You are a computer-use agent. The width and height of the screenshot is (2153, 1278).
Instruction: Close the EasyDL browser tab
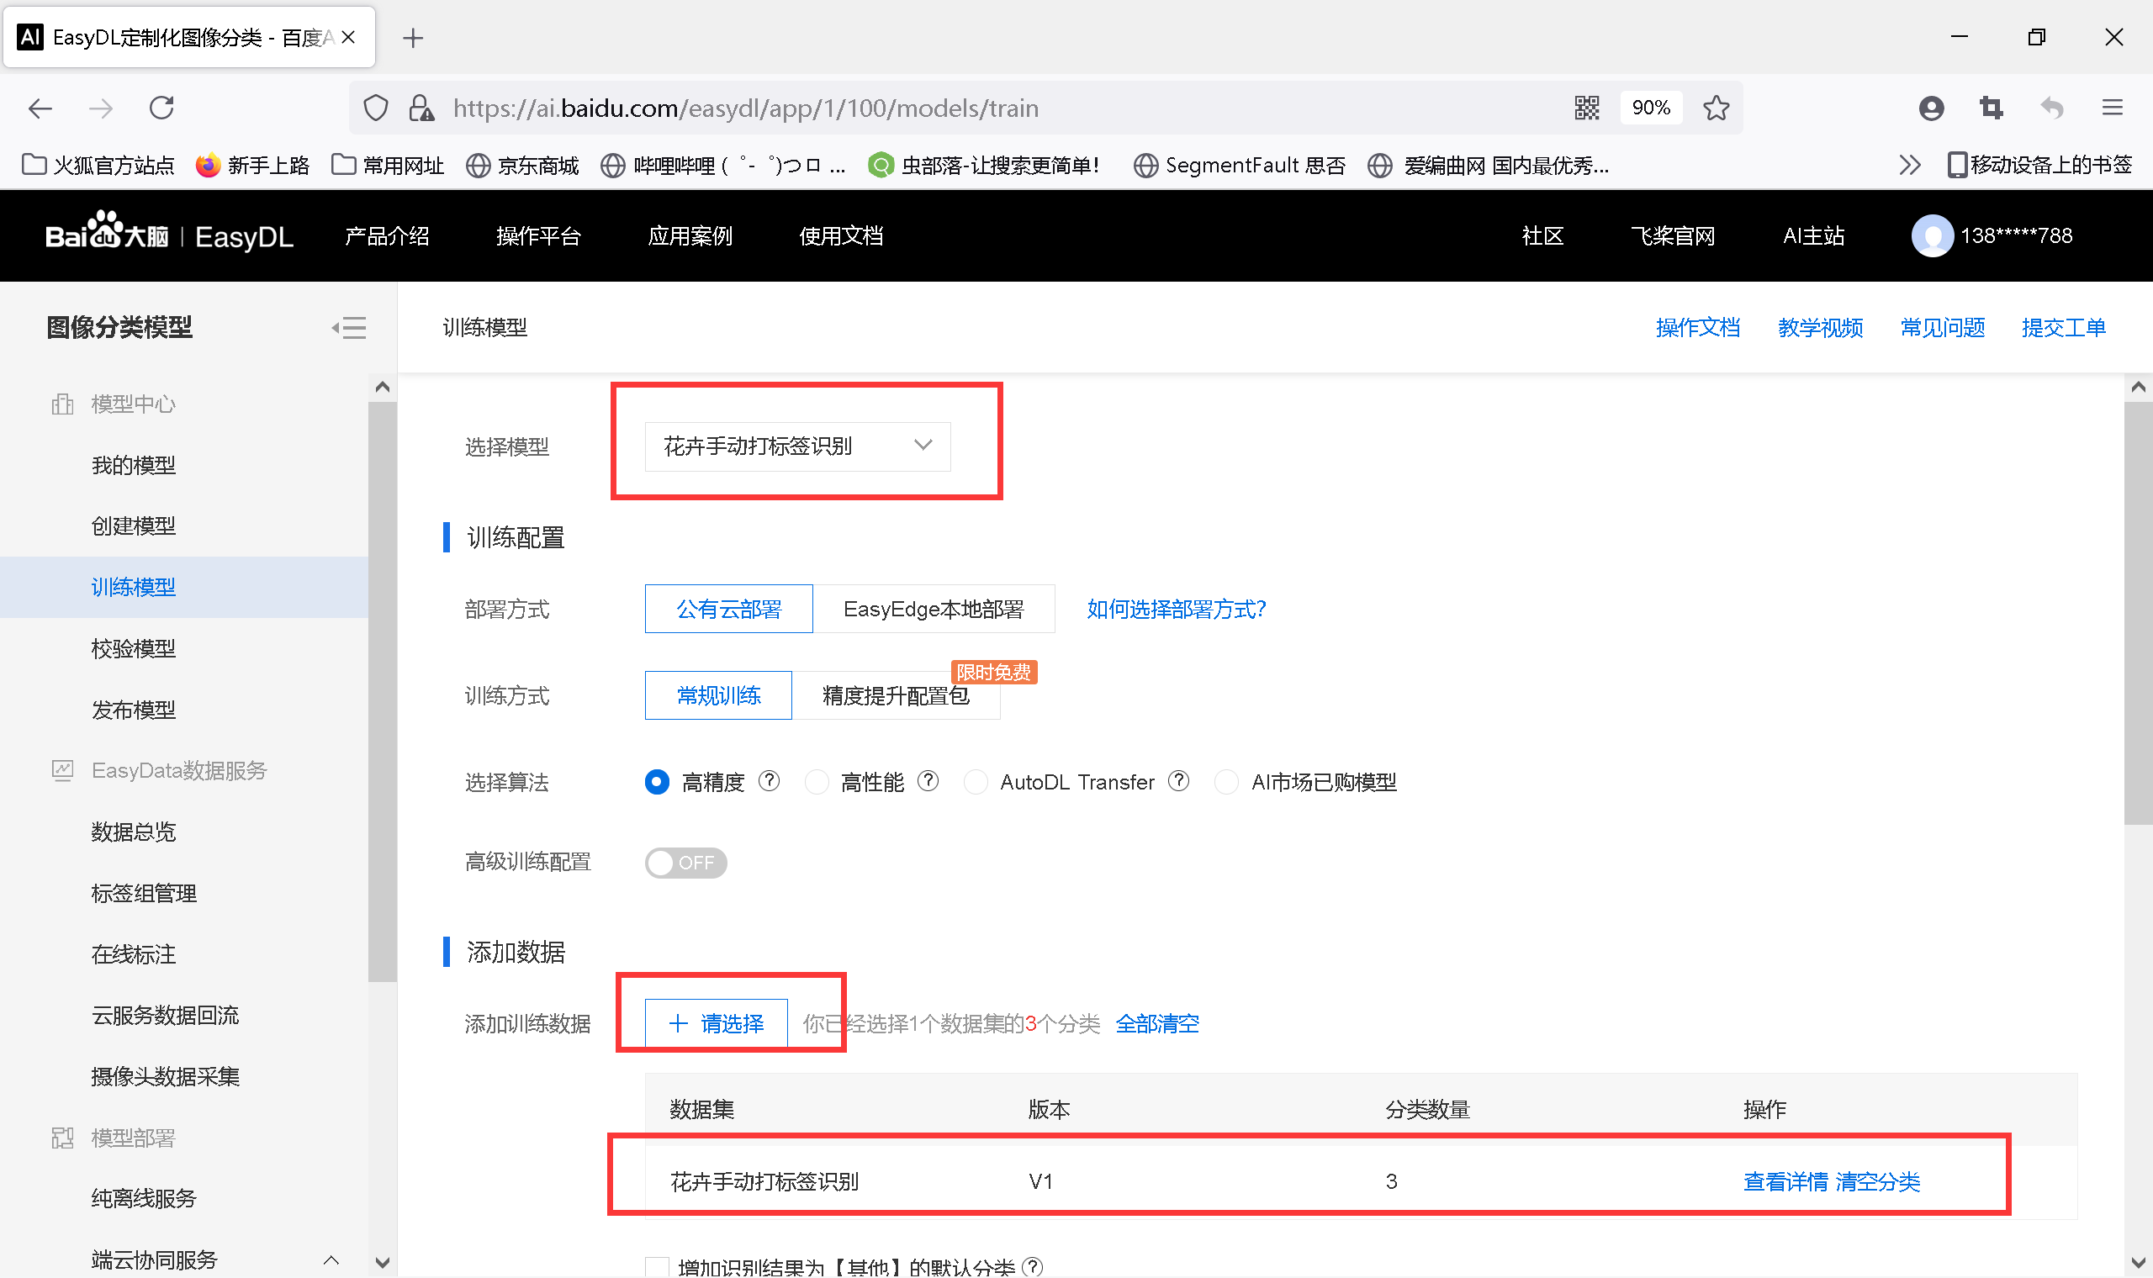click(x=348, y=37)
